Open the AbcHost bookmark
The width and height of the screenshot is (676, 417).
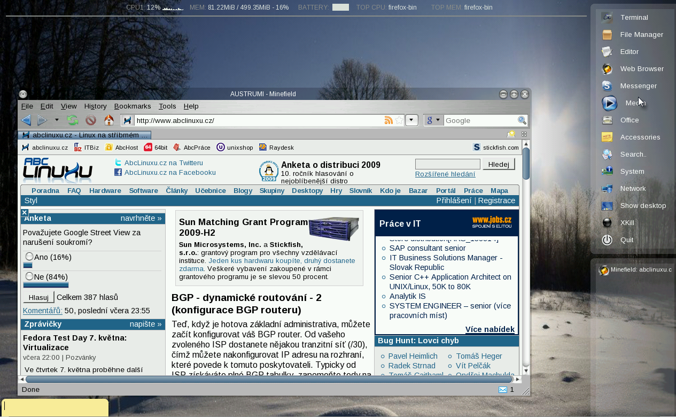tap(121, 148)
